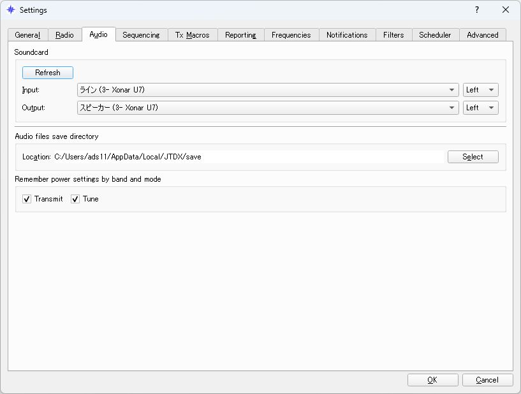Switch to the Radio tab

click(x=64, y=35)
